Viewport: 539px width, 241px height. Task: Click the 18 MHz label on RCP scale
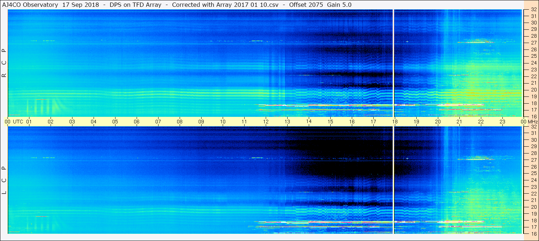pyautogui.click(x=534, y=103)
